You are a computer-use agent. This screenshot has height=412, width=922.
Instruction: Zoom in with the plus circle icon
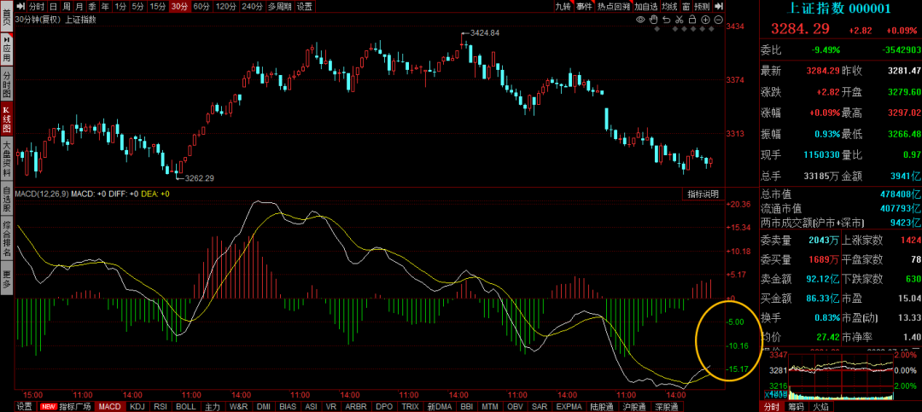[706, 19]
